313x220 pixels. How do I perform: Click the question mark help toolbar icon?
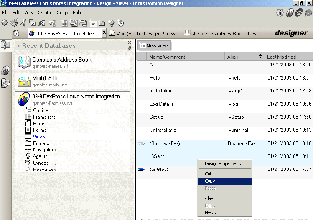click(112, 23)
